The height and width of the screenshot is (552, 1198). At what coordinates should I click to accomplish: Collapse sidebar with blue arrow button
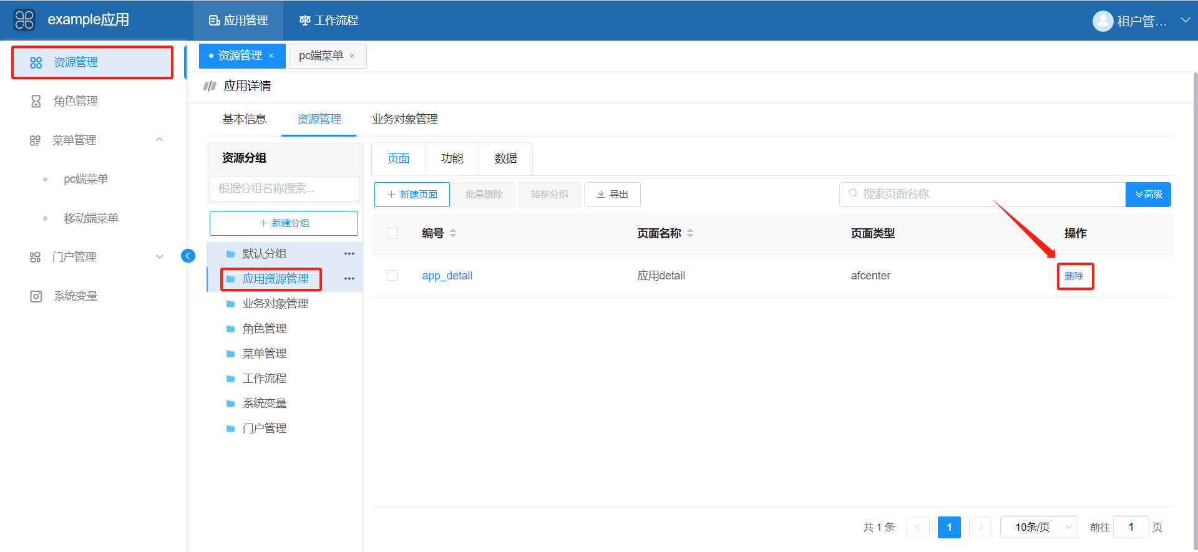188,256
